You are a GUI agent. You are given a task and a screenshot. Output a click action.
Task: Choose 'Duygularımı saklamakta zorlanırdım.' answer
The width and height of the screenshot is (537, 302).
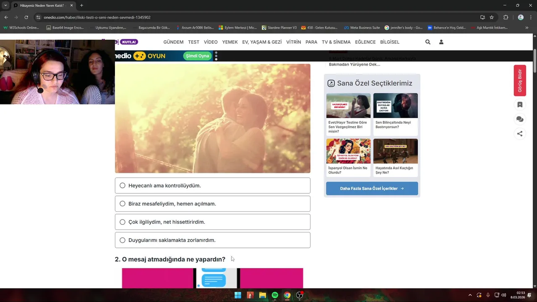(x=213, y=240)
